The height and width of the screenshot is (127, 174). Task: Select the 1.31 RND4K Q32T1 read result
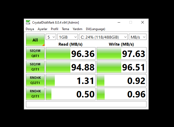[71, 80]
